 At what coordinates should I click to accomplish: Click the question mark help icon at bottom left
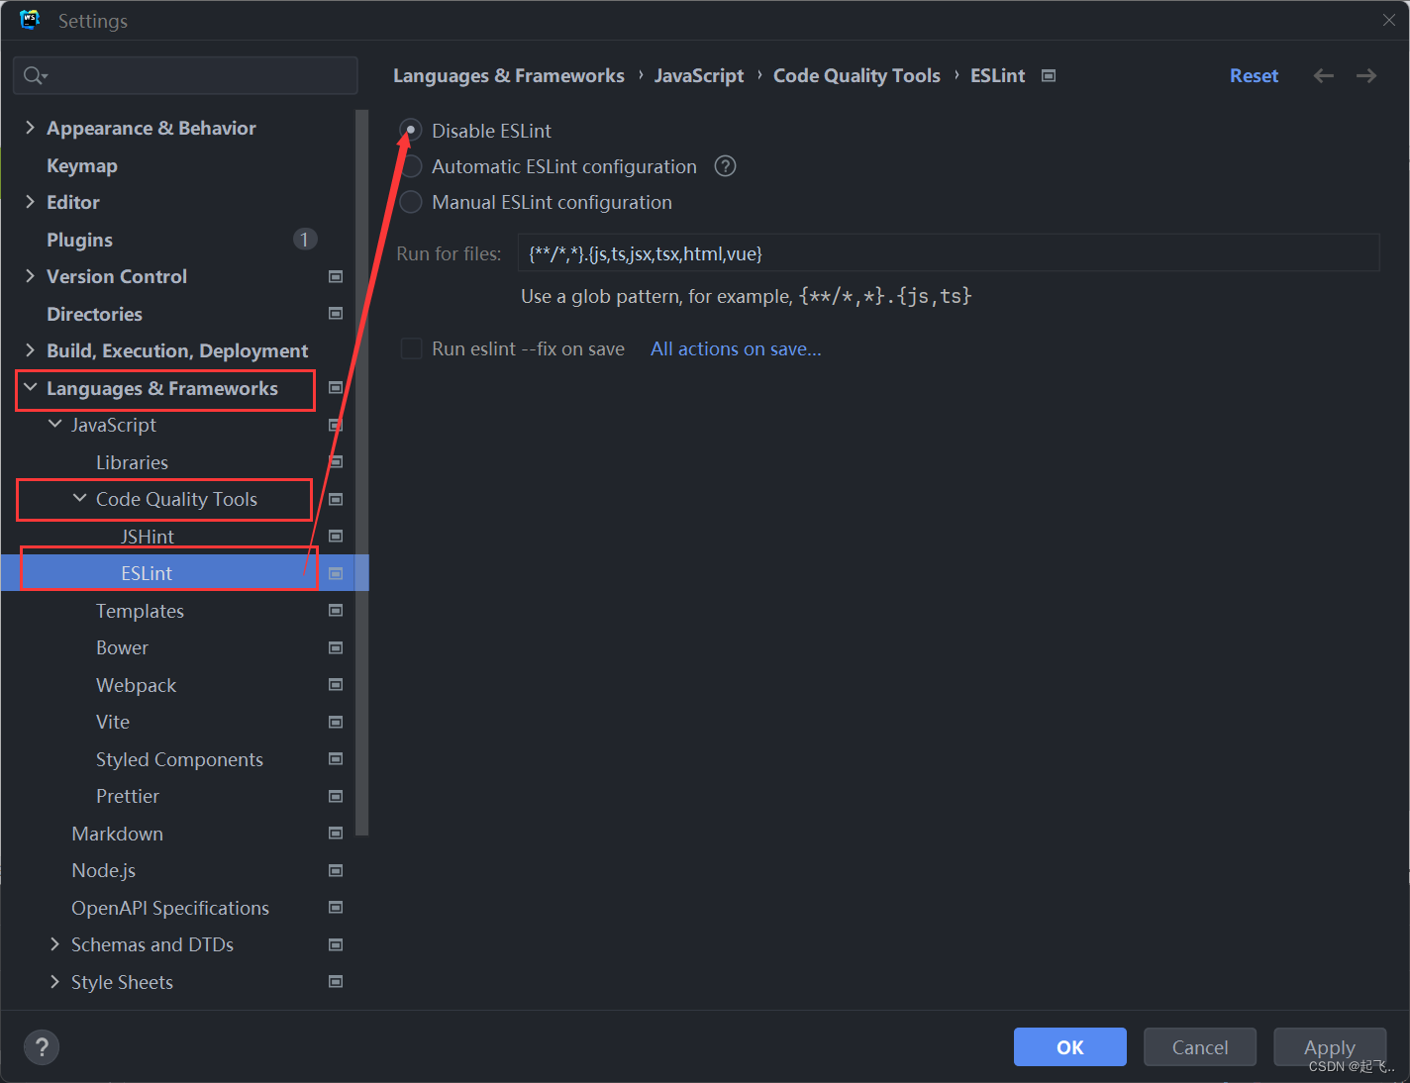(41, 1046)
